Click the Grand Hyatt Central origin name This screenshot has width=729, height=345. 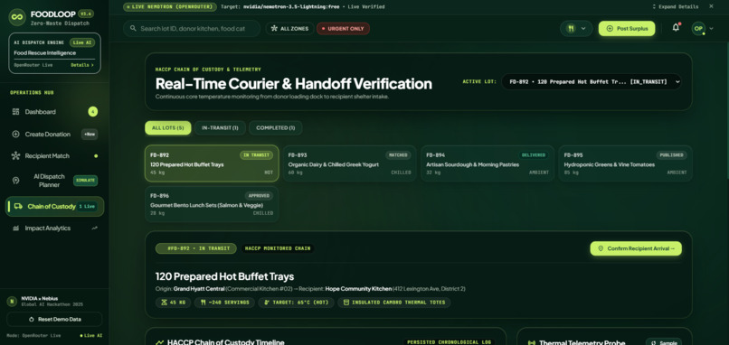tap(199, 289)
